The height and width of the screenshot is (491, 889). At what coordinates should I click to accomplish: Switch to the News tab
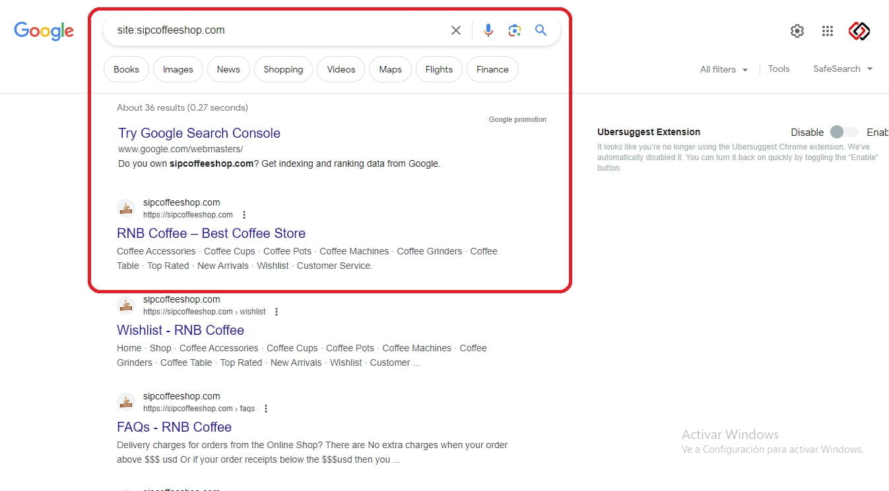click(x=228, y=69)
